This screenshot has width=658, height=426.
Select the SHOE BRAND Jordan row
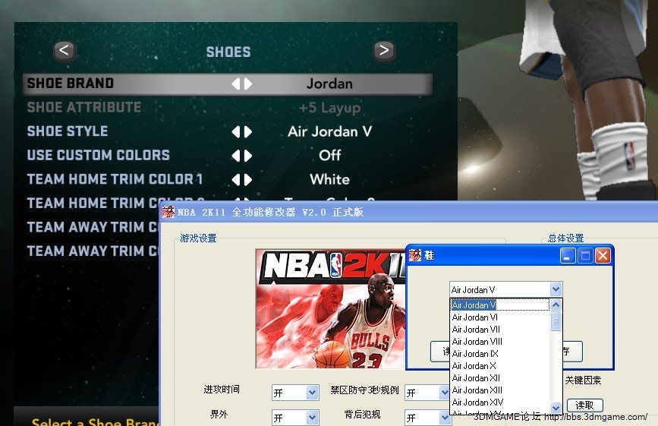[x=228, y=84]
